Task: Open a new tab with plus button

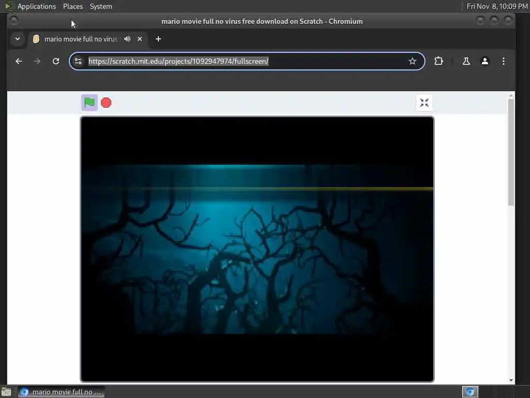Action: point(158,39)
